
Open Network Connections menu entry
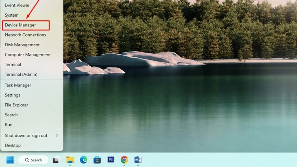25,35
